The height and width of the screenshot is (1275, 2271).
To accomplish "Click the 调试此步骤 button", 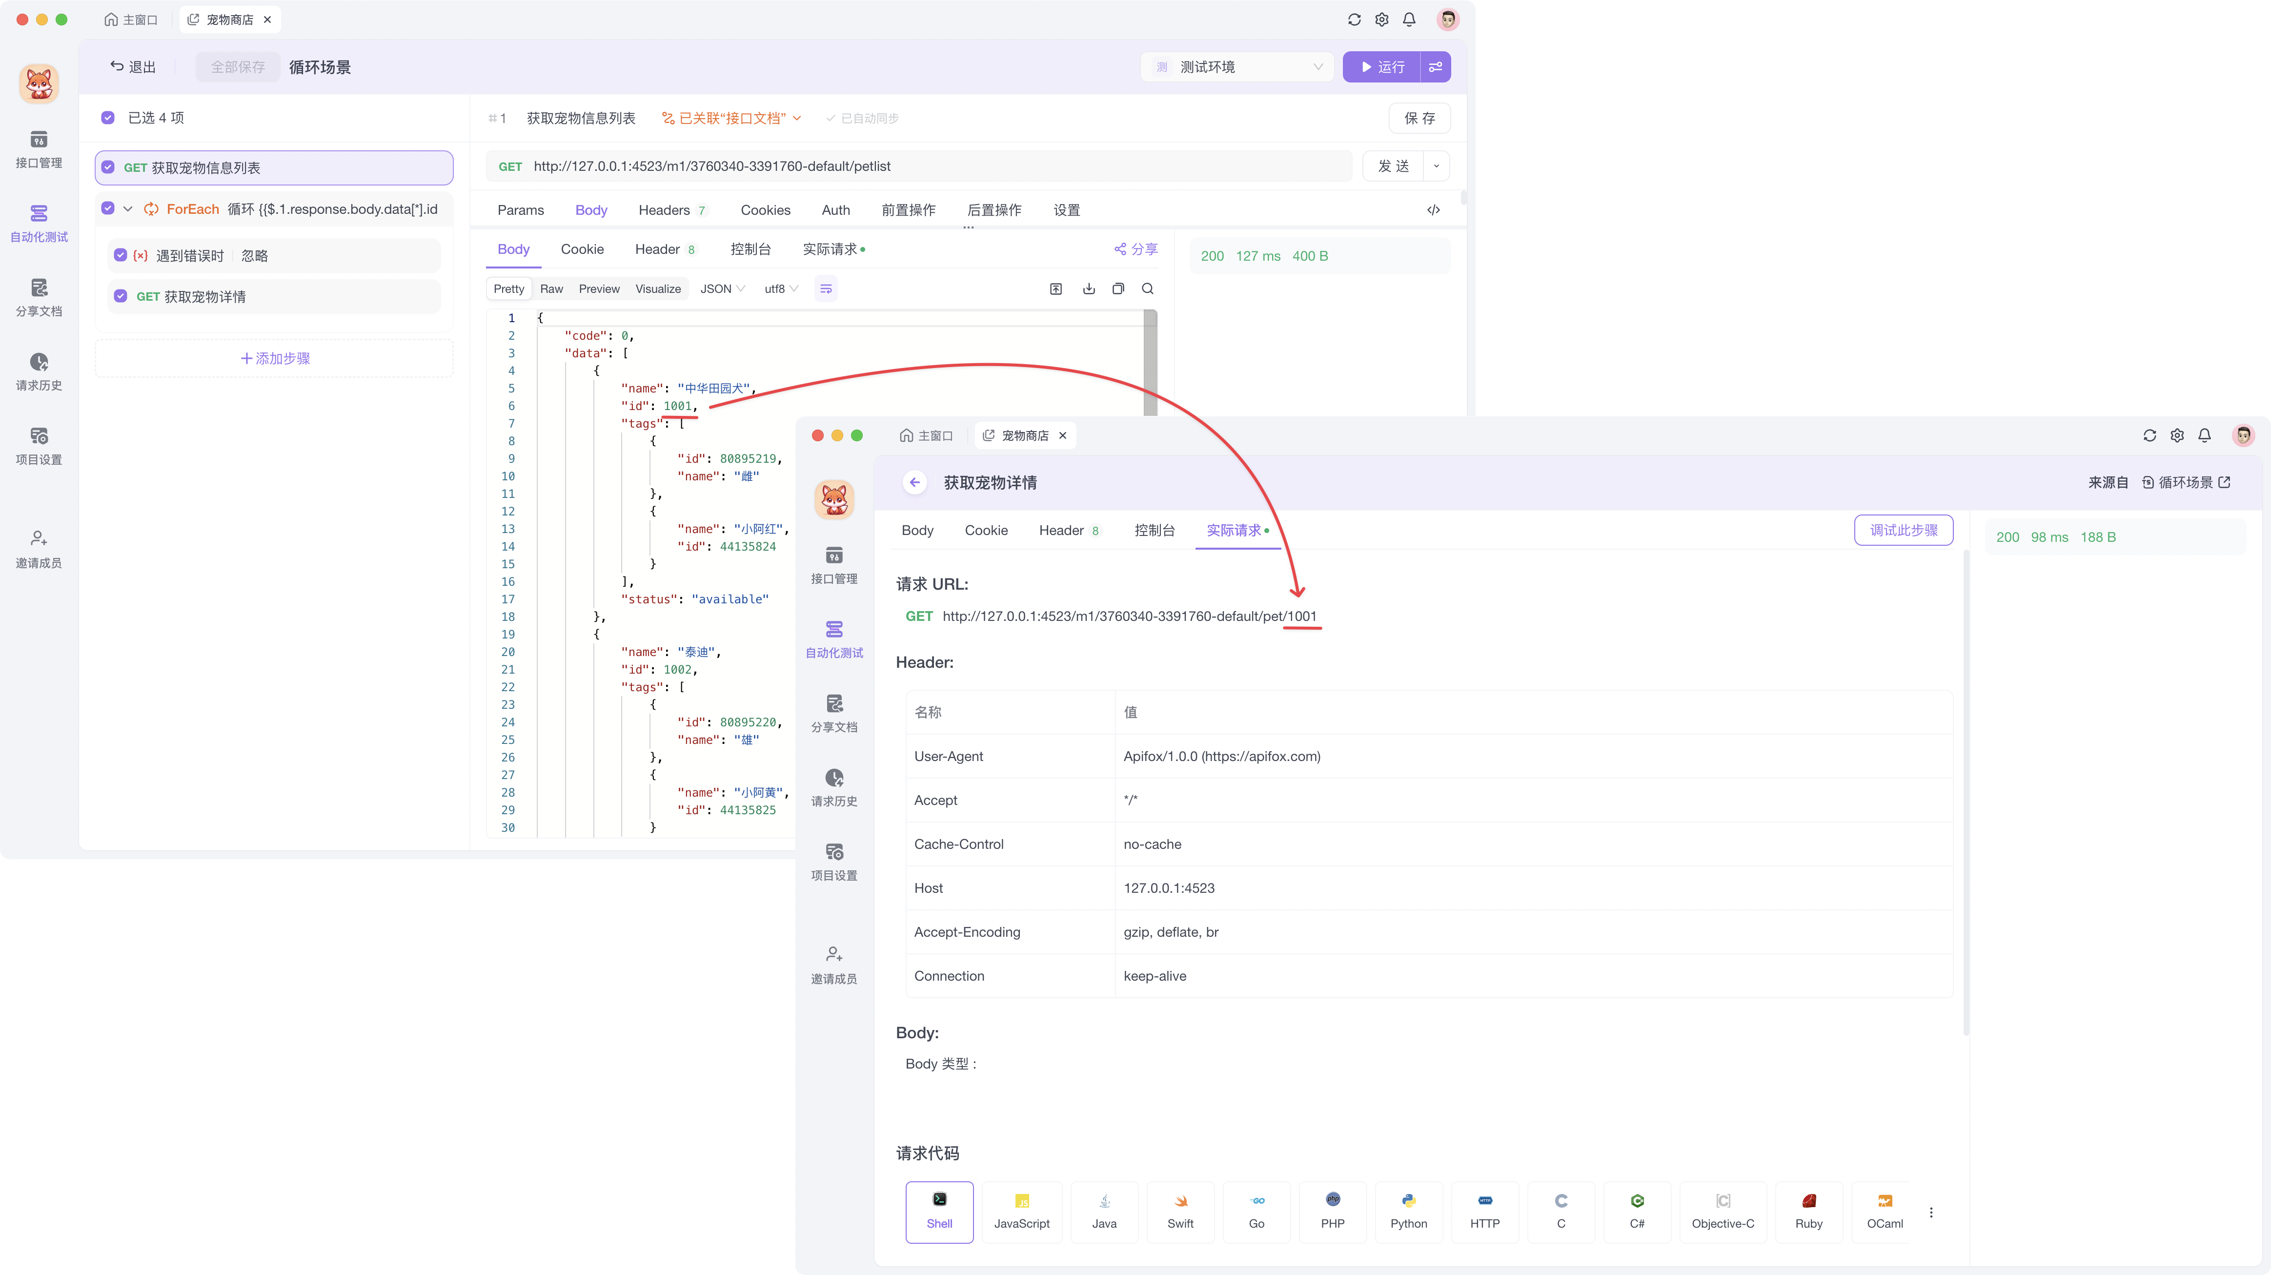I will (x=1904, y=530).
